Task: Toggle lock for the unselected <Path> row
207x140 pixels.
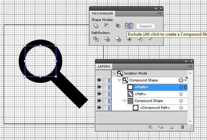Action: 105,94
